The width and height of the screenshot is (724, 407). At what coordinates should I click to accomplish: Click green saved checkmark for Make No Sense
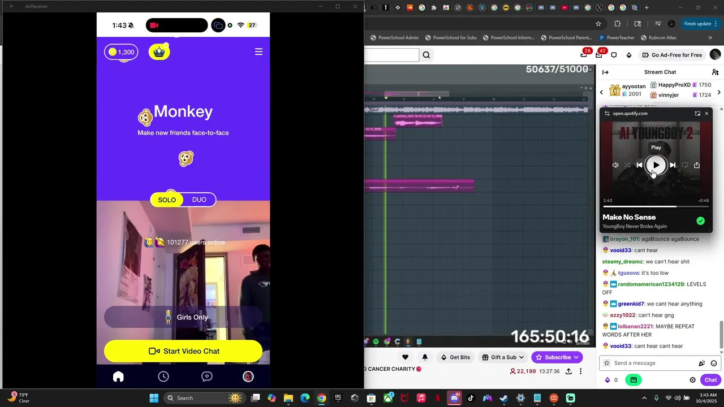point(701,221)
